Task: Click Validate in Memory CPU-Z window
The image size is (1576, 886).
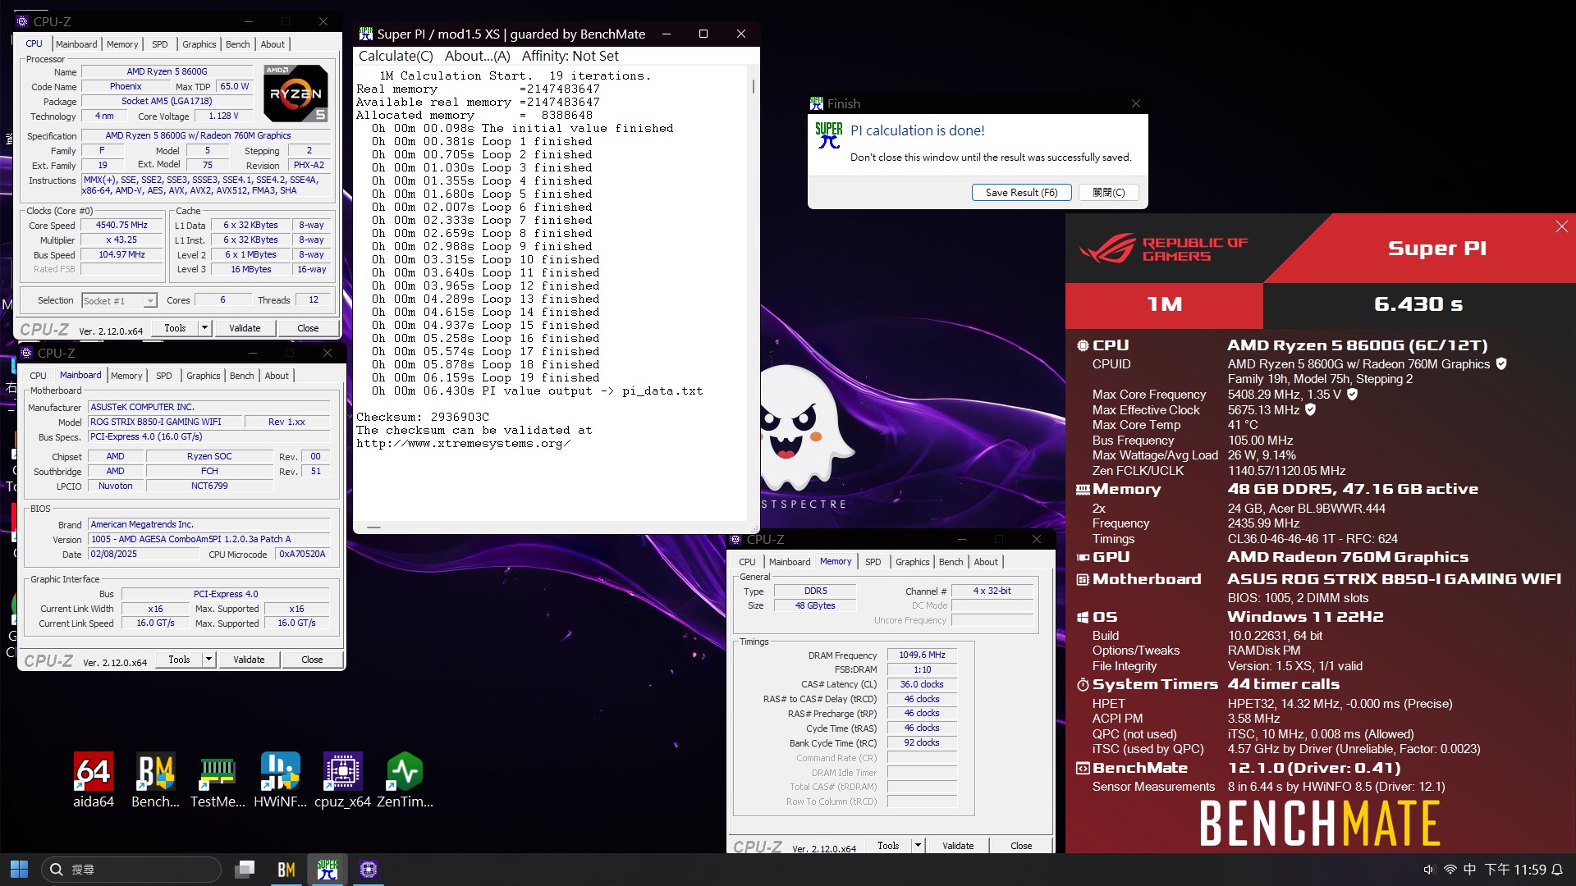Action: point(958,846)
